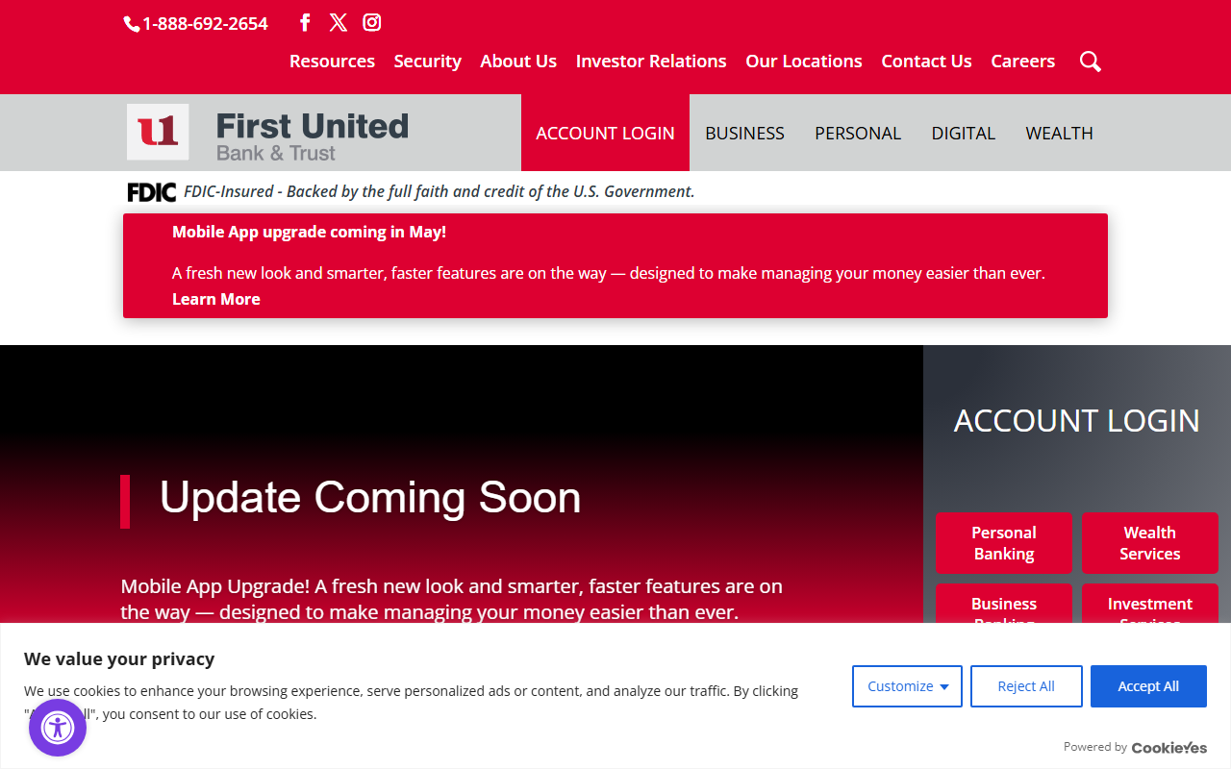
Task: Click the Learn More link in banner
Action: pyautogui.click(x=216, y=299)
